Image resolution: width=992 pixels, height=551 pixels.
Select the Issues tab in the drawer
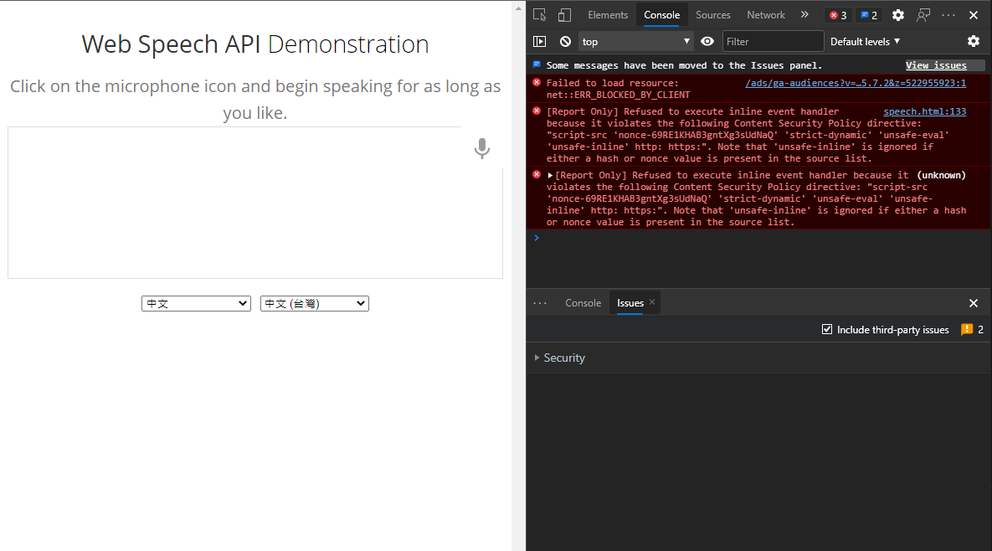[630, 303]
